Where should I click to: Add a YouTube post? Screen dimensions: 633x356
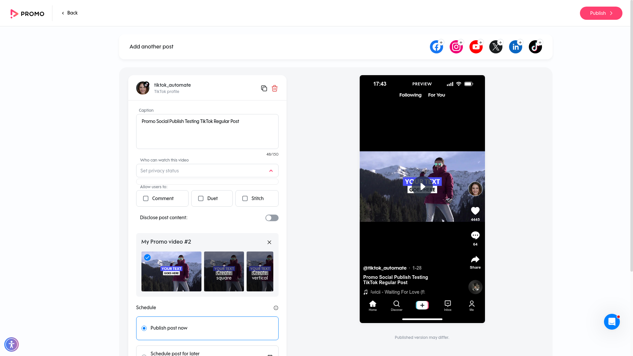click(476, 47)
